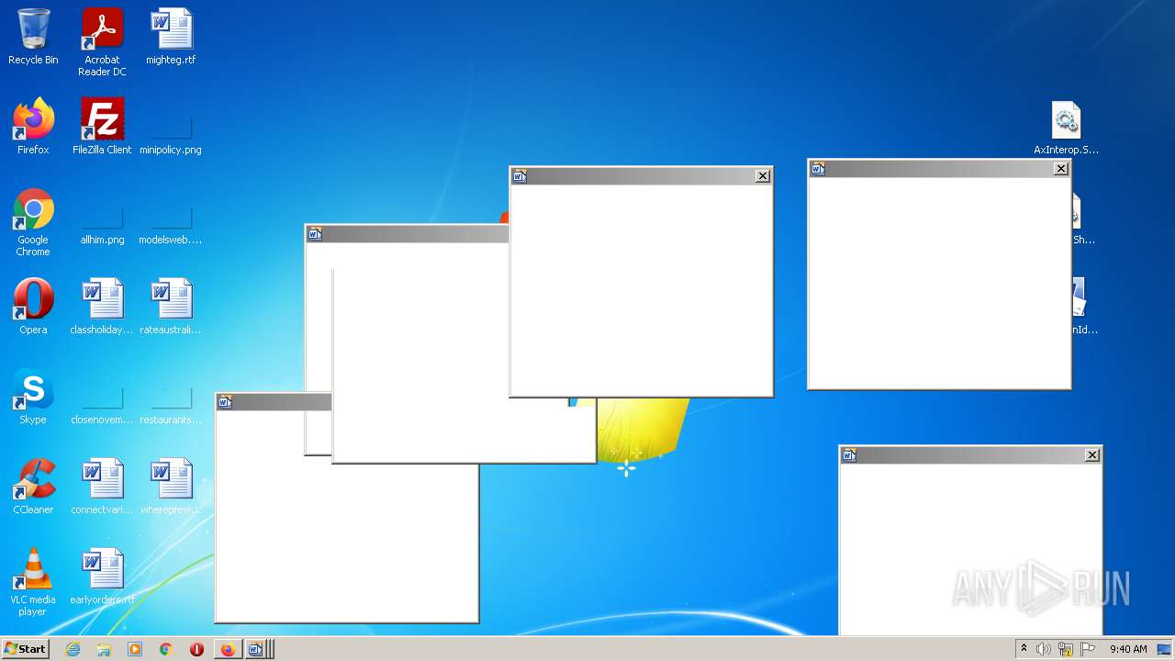Click Word icon in bottom-right window titlebar
Screen dimensions: 1175x661
849,455
